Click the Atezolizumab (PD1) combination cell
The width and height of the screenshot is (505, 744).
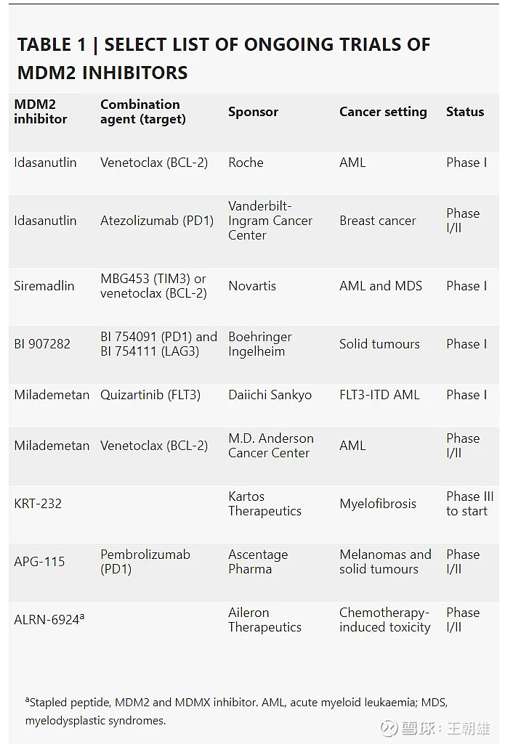(x=157, y=221)
